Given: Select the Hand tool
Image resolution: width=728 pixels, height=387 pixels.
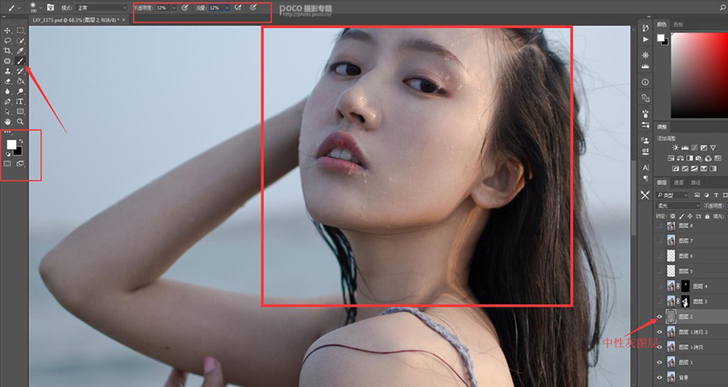Looking at the screenshot, I should click(x=7, y=122).
